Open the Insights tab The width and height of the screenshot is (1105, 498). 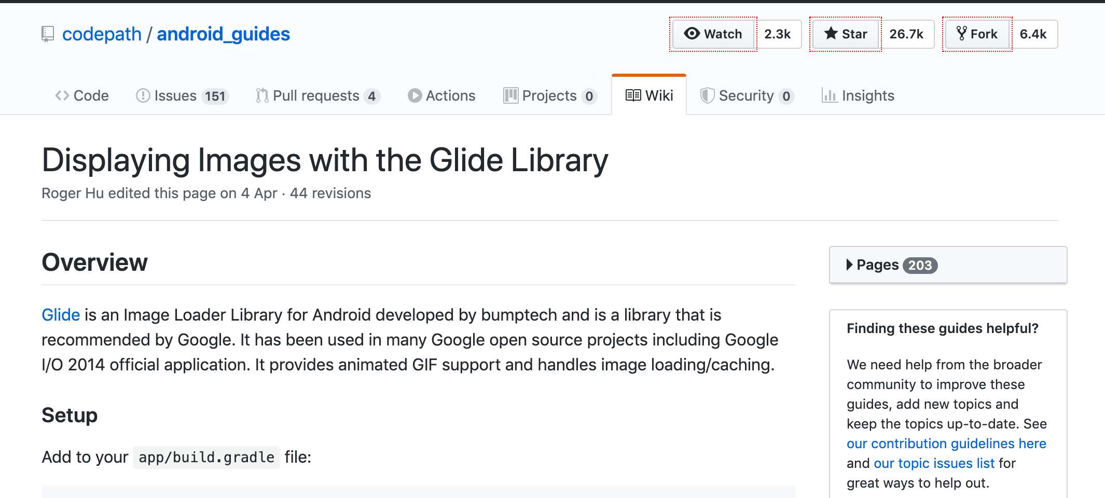858,95
